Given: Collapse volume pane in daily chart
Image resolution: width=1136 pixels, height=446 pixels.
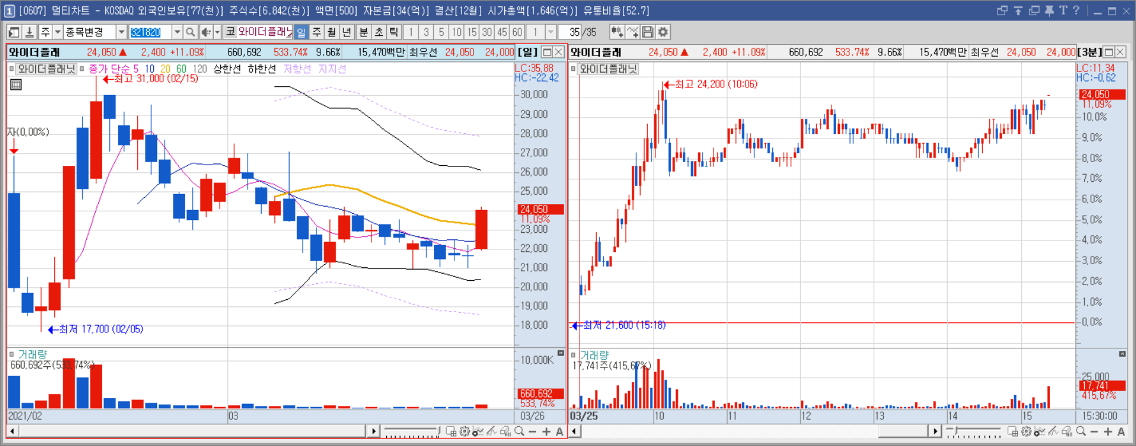Looking at the screenshot, I should pyautogui.click(x=561, y=353).
